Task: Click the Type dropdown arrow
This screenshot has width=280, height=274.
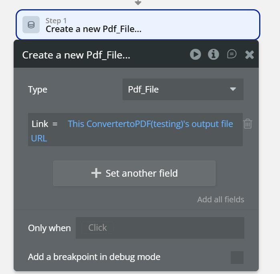Action: coord(233,89)
